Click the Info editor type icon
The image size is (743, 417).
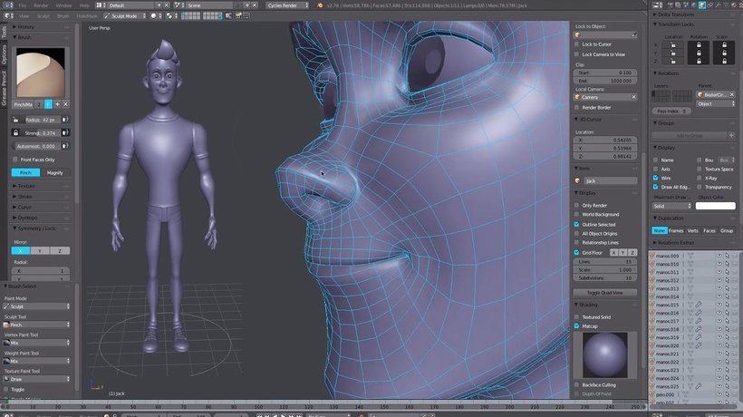8,5
